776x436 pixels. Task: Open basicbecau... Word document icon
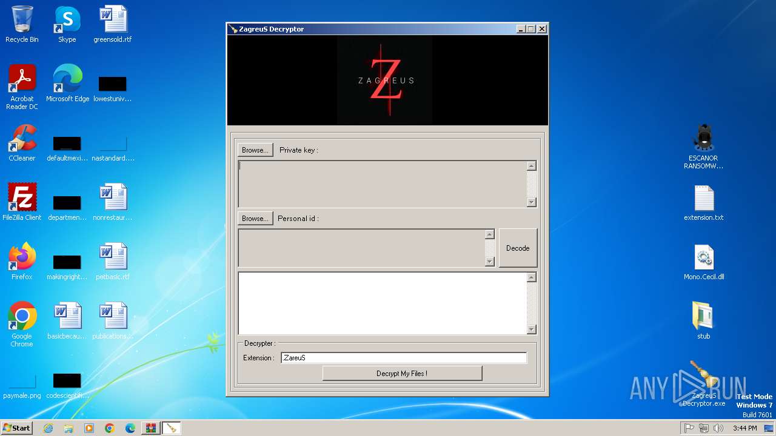pos(67,321)
